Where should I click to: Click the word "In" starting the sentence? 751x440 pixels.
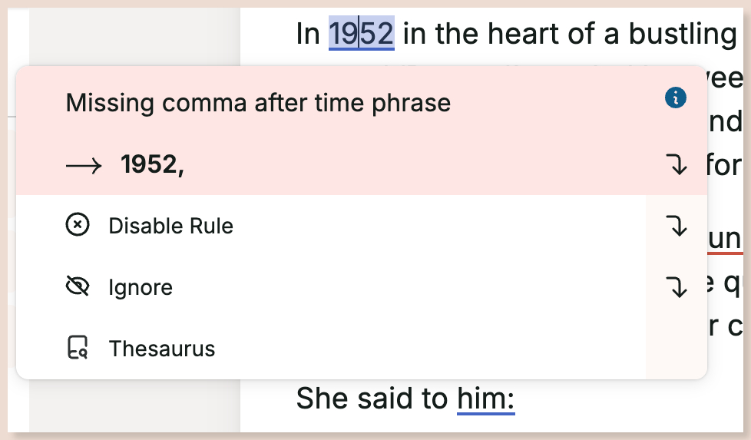pos(307,34)
